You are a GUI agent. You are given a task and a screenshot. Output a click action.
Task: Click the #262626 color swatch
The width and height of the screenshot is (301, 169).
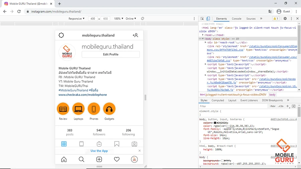tap(215, 123)
